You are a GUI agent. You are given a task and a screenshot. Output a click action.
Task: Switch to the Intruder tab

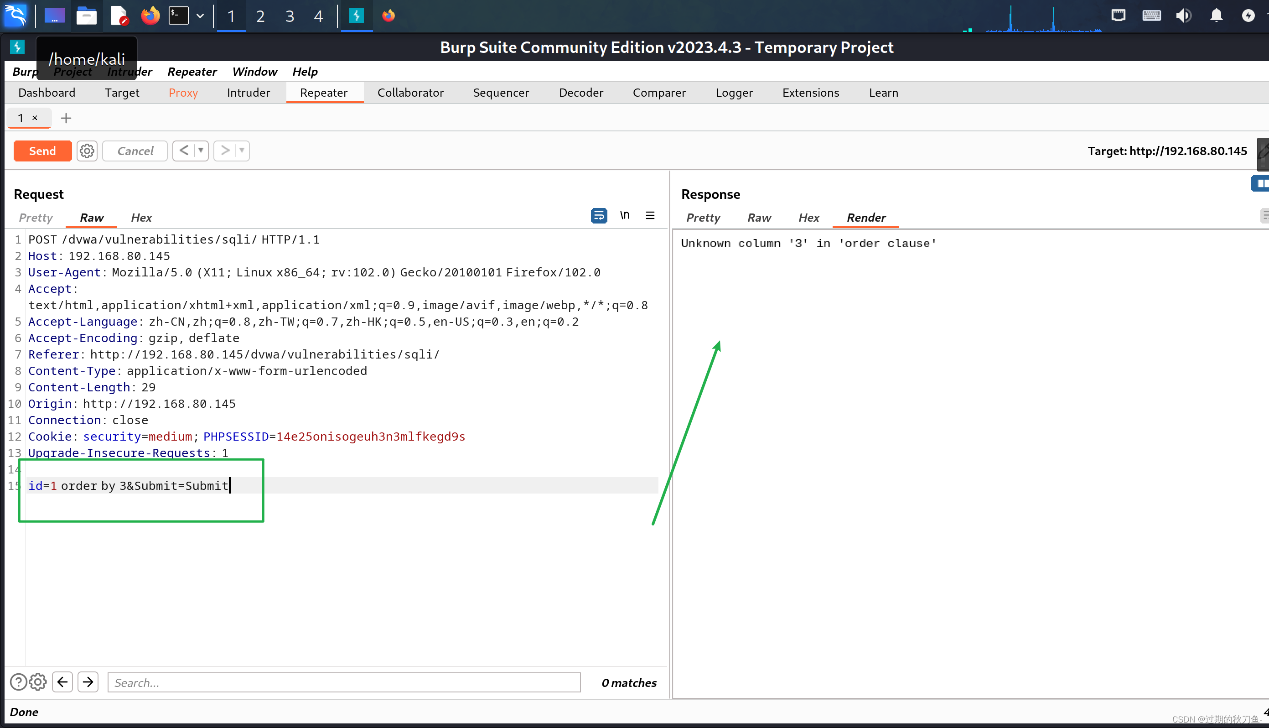[x=249, y=93]
